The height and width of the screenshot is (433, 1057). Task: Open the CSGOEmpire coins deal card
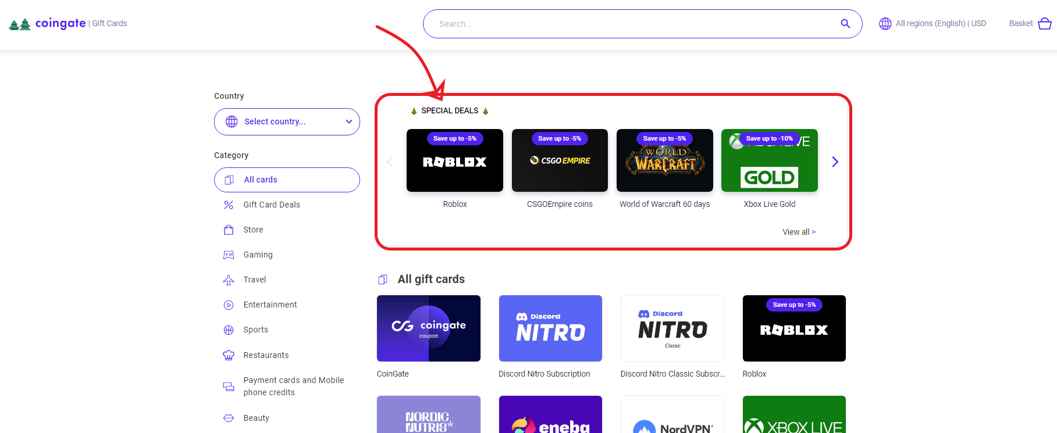tap(560, 160)
